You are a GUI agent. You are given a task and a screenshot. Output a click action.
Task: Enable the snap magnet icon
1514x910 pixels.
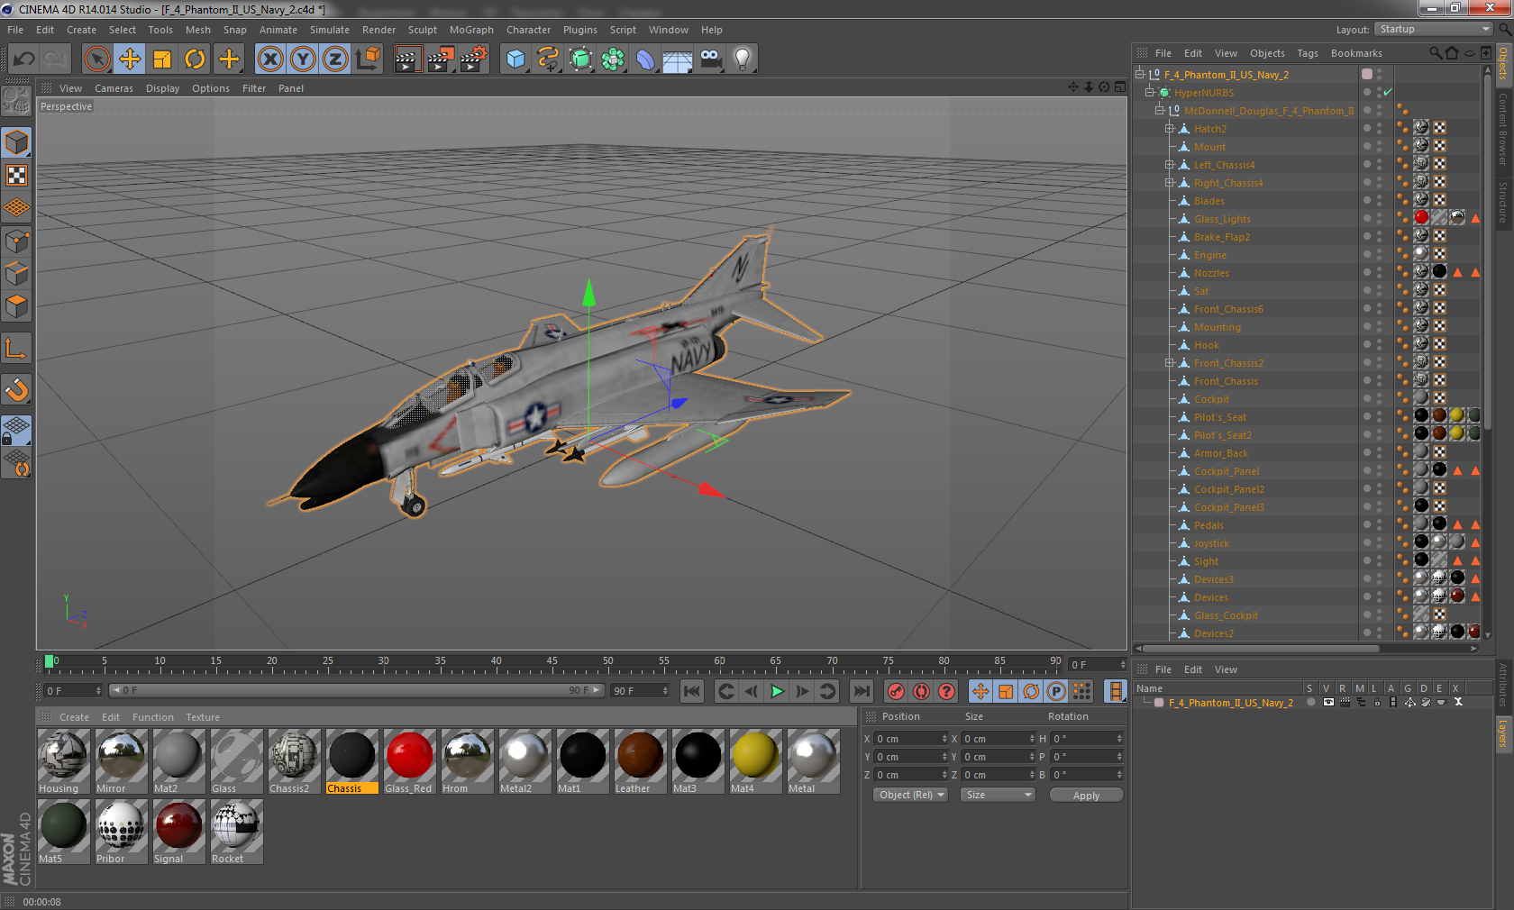(x=17, y=389)
